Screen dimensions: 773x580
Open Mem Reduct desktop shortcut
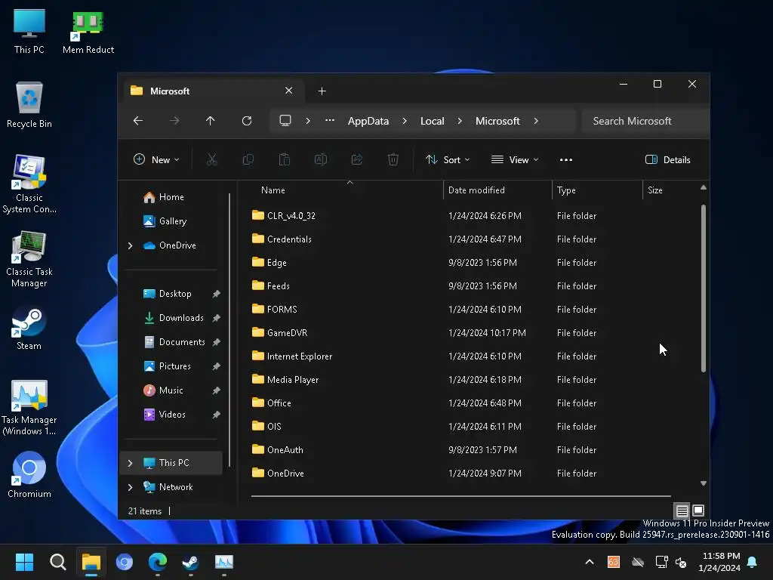coord(88,32)
